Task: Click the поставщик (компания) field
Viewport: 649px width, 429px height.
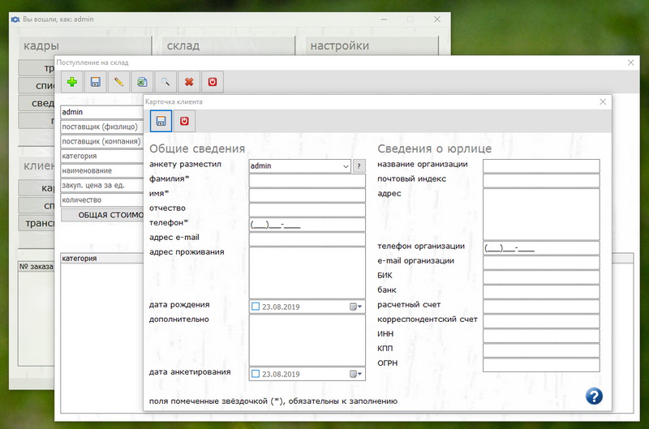Action: (x=102, y=141)
